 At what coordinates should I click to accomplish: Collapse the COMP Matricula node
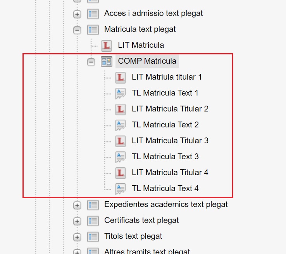(91, 62)
